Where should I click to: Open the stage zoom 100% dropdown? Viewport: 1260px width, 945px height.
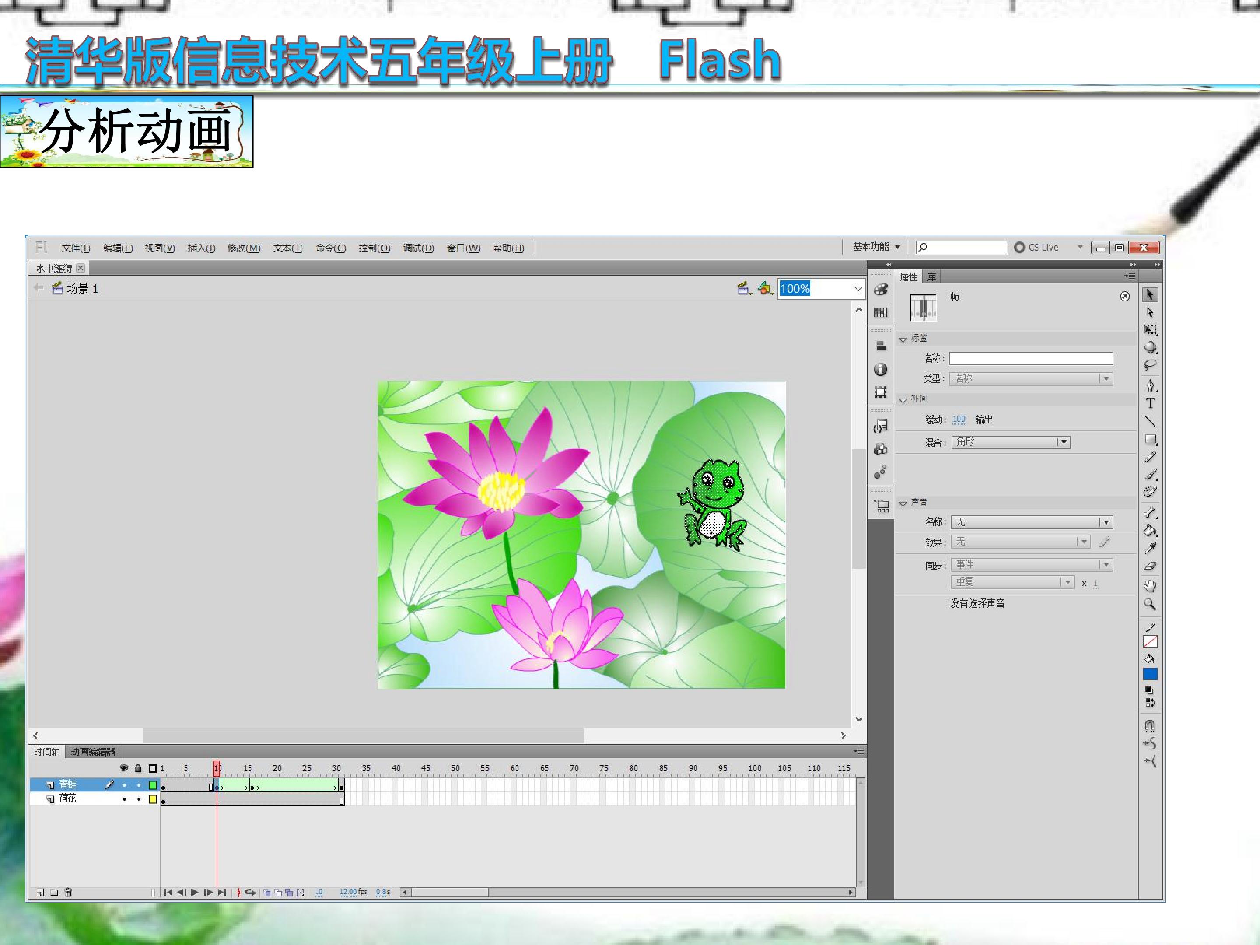coord(858,289)
